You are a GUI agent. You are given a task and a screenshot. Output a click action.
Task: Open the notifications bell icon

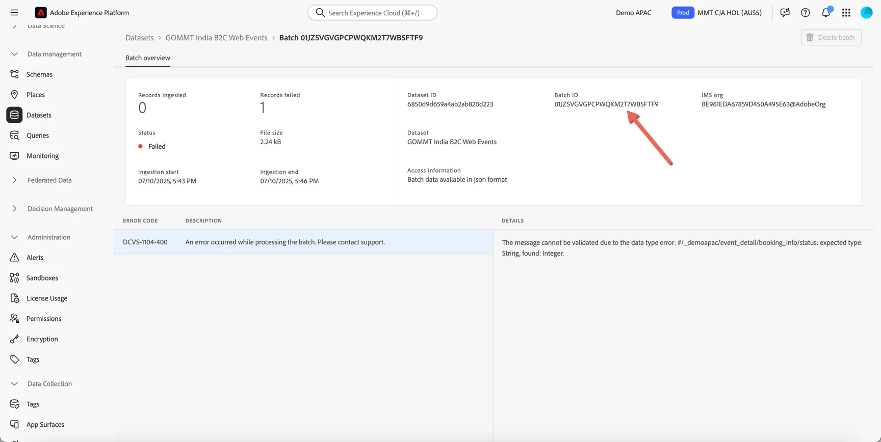point(826,13)
